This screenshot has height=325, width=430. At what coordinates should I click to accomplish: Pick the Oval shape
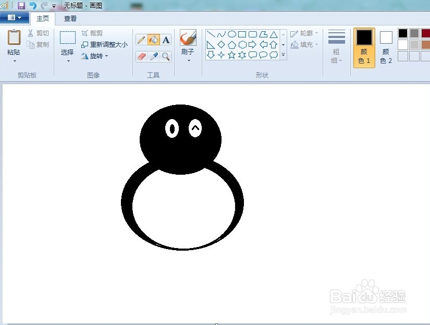[232, 34]
